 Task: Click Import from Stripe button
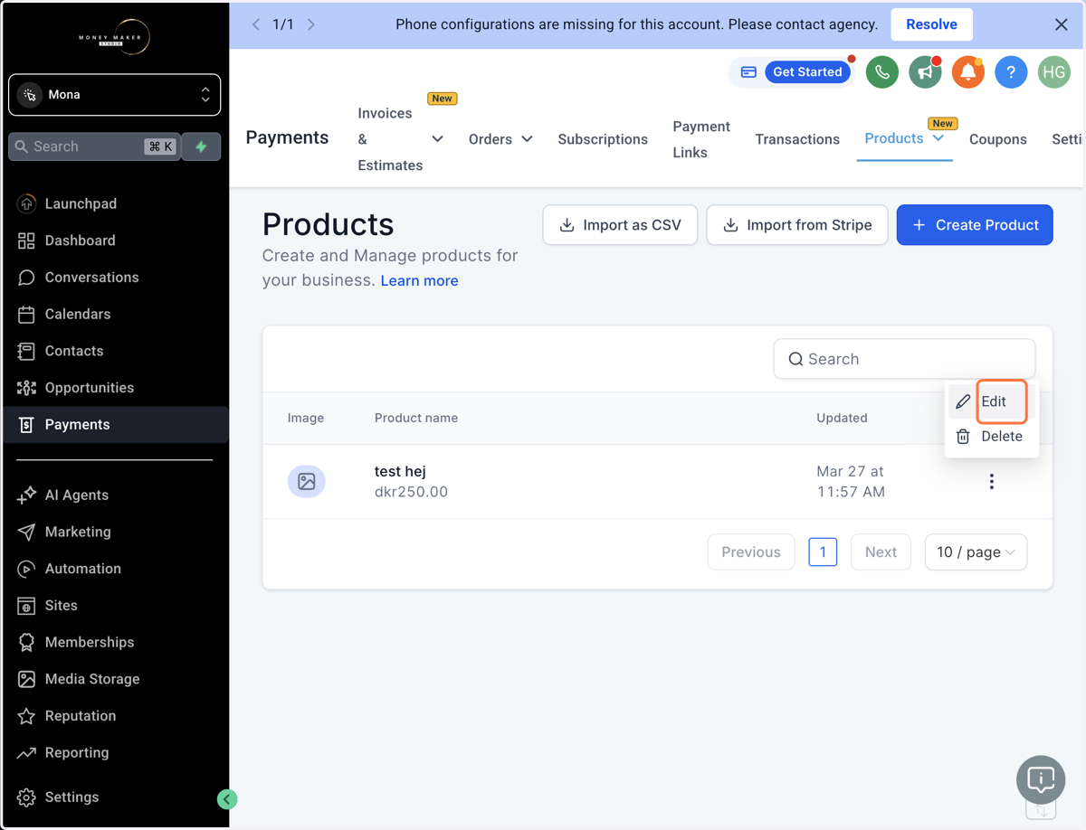[796, 225]
